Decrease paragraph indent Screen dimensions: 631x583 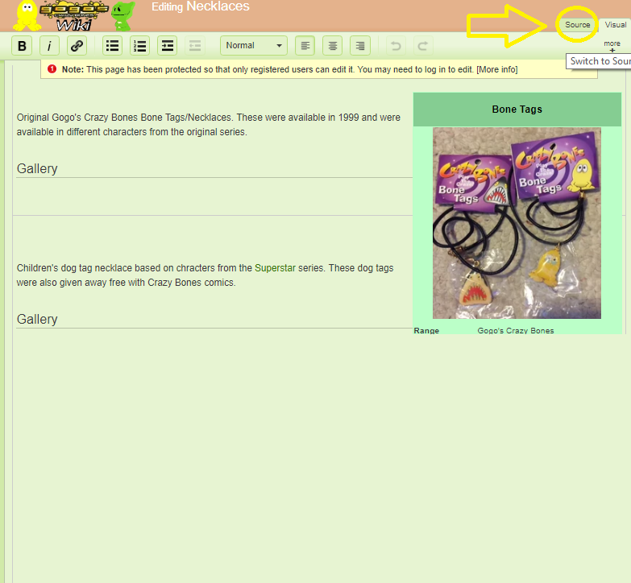point(195,45)
